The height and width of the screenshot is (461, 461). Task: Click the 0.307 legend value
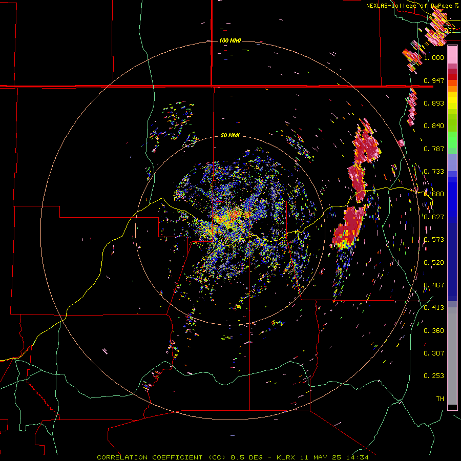pos(434,353)
